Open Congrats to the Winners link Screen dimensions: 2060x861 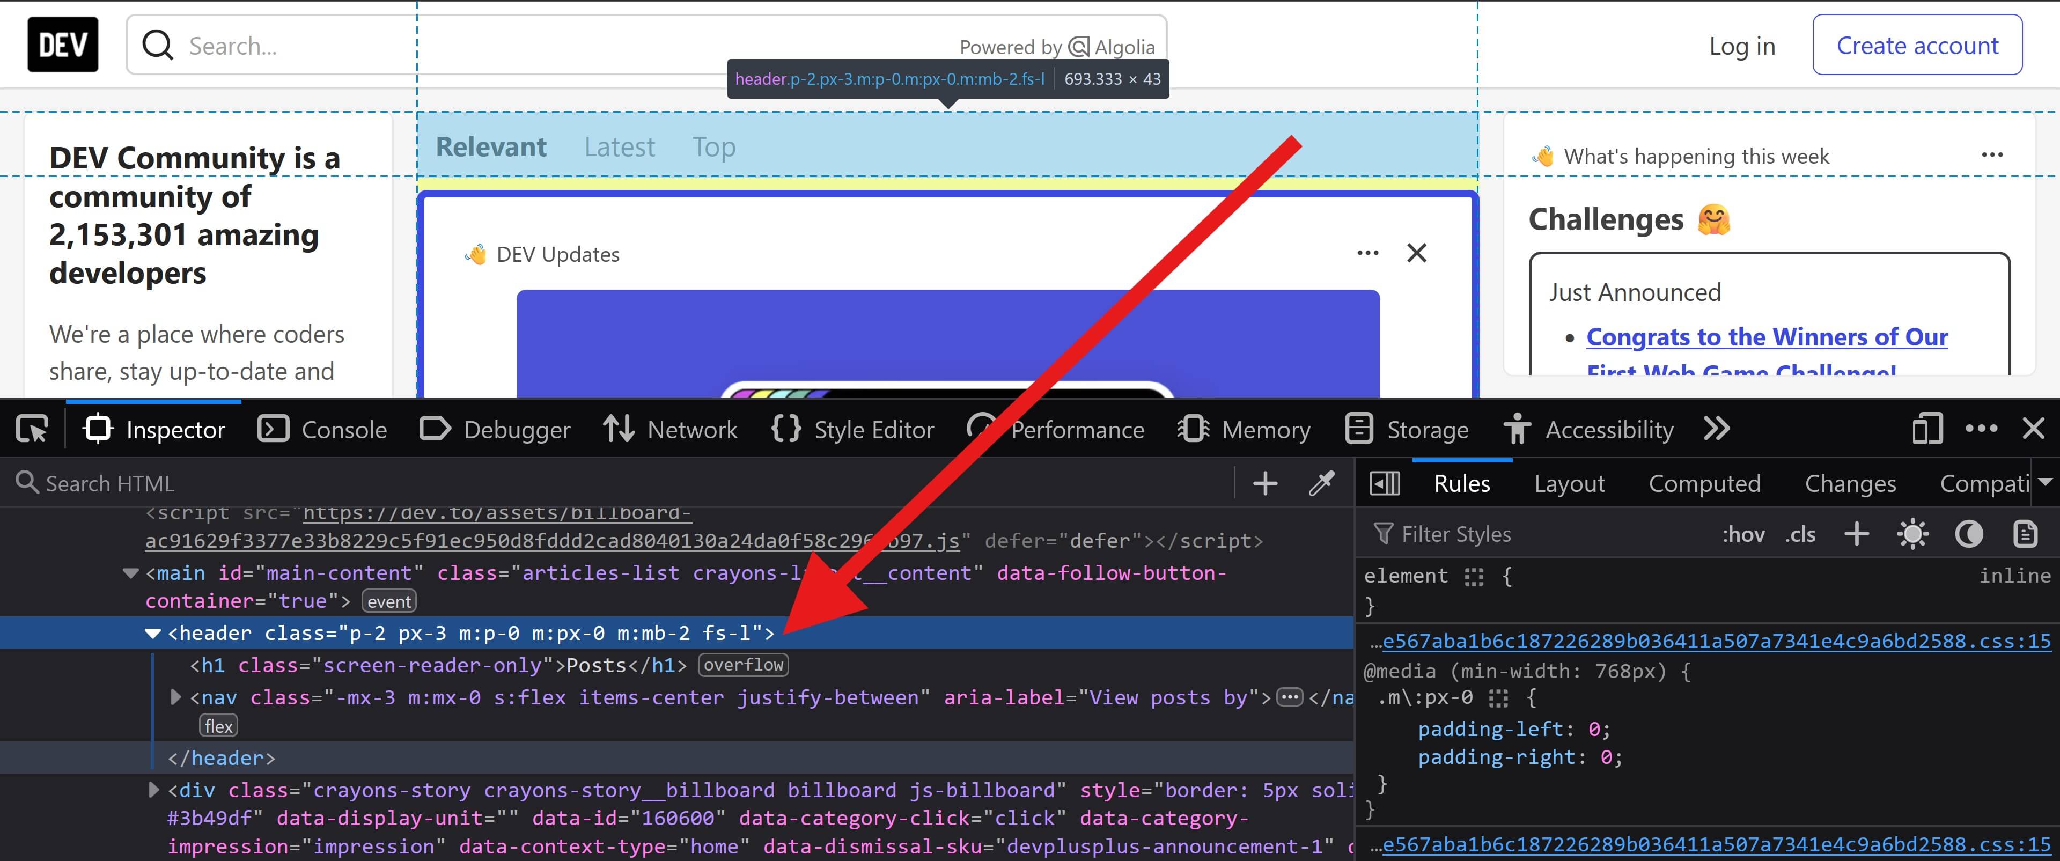pyautogui.click(x=1767, y=337)
